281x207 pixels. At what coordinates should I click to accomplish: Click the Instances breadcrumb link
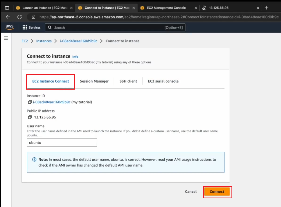[x=44, y=41]
